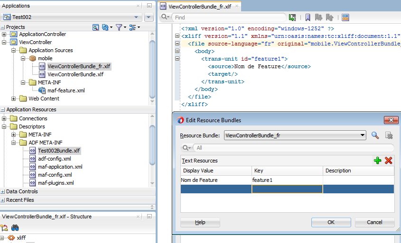Image resolution: width=401 pixels, height=243 pixels.
Task: Click the Projects filter funnel icon
Action: click(119, 27)
